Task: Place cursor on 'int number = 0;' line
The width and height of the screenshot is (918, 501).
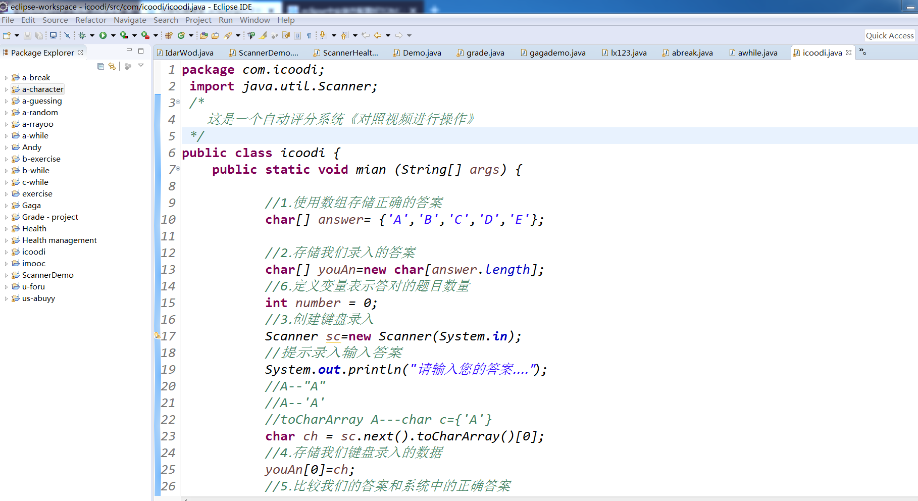Action: click(x=321, y=303)
